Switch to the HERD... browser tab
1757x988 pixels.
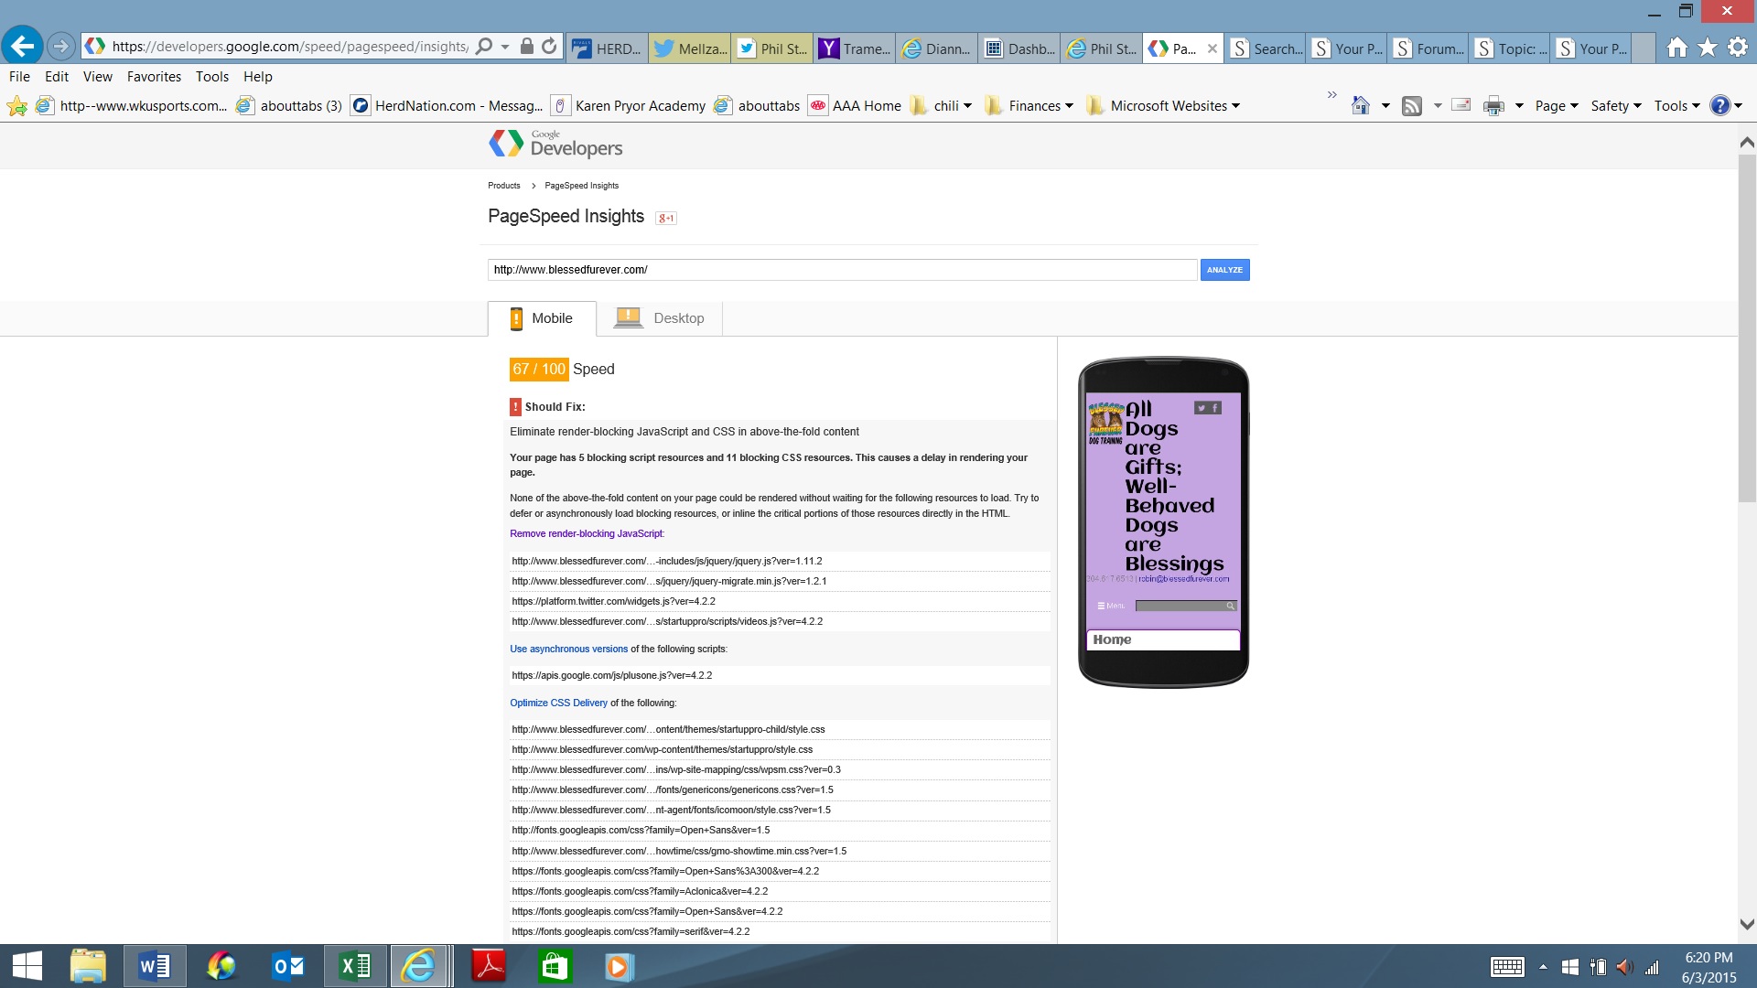click(x=608, y=48)
